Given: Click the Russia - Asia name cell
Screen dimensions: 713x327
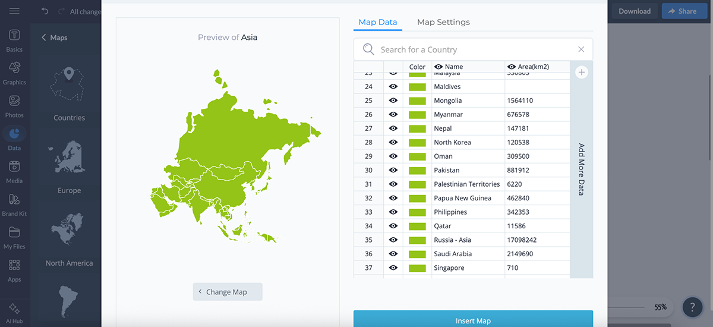Looking at the screenshot, I should point(468,240).
